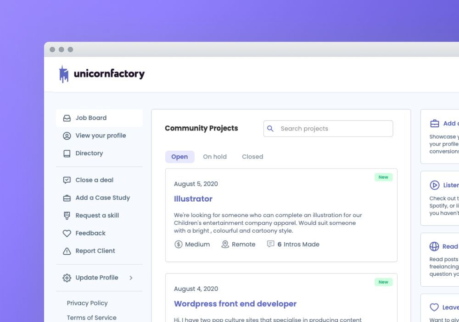This screenshot has height=322, width=459.
Task: Click the Request a skill brush icon
Action: [x=67, y=216]
